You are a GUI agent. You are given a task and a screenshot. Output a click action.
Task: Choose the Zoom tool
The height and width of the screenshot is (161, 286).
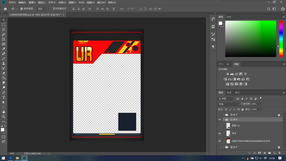(x=4, y=117)
